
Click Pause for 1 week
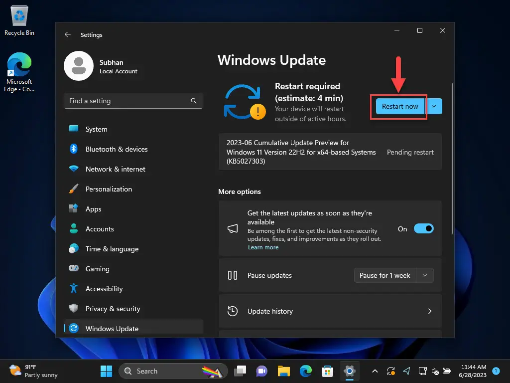click(385, 275)
